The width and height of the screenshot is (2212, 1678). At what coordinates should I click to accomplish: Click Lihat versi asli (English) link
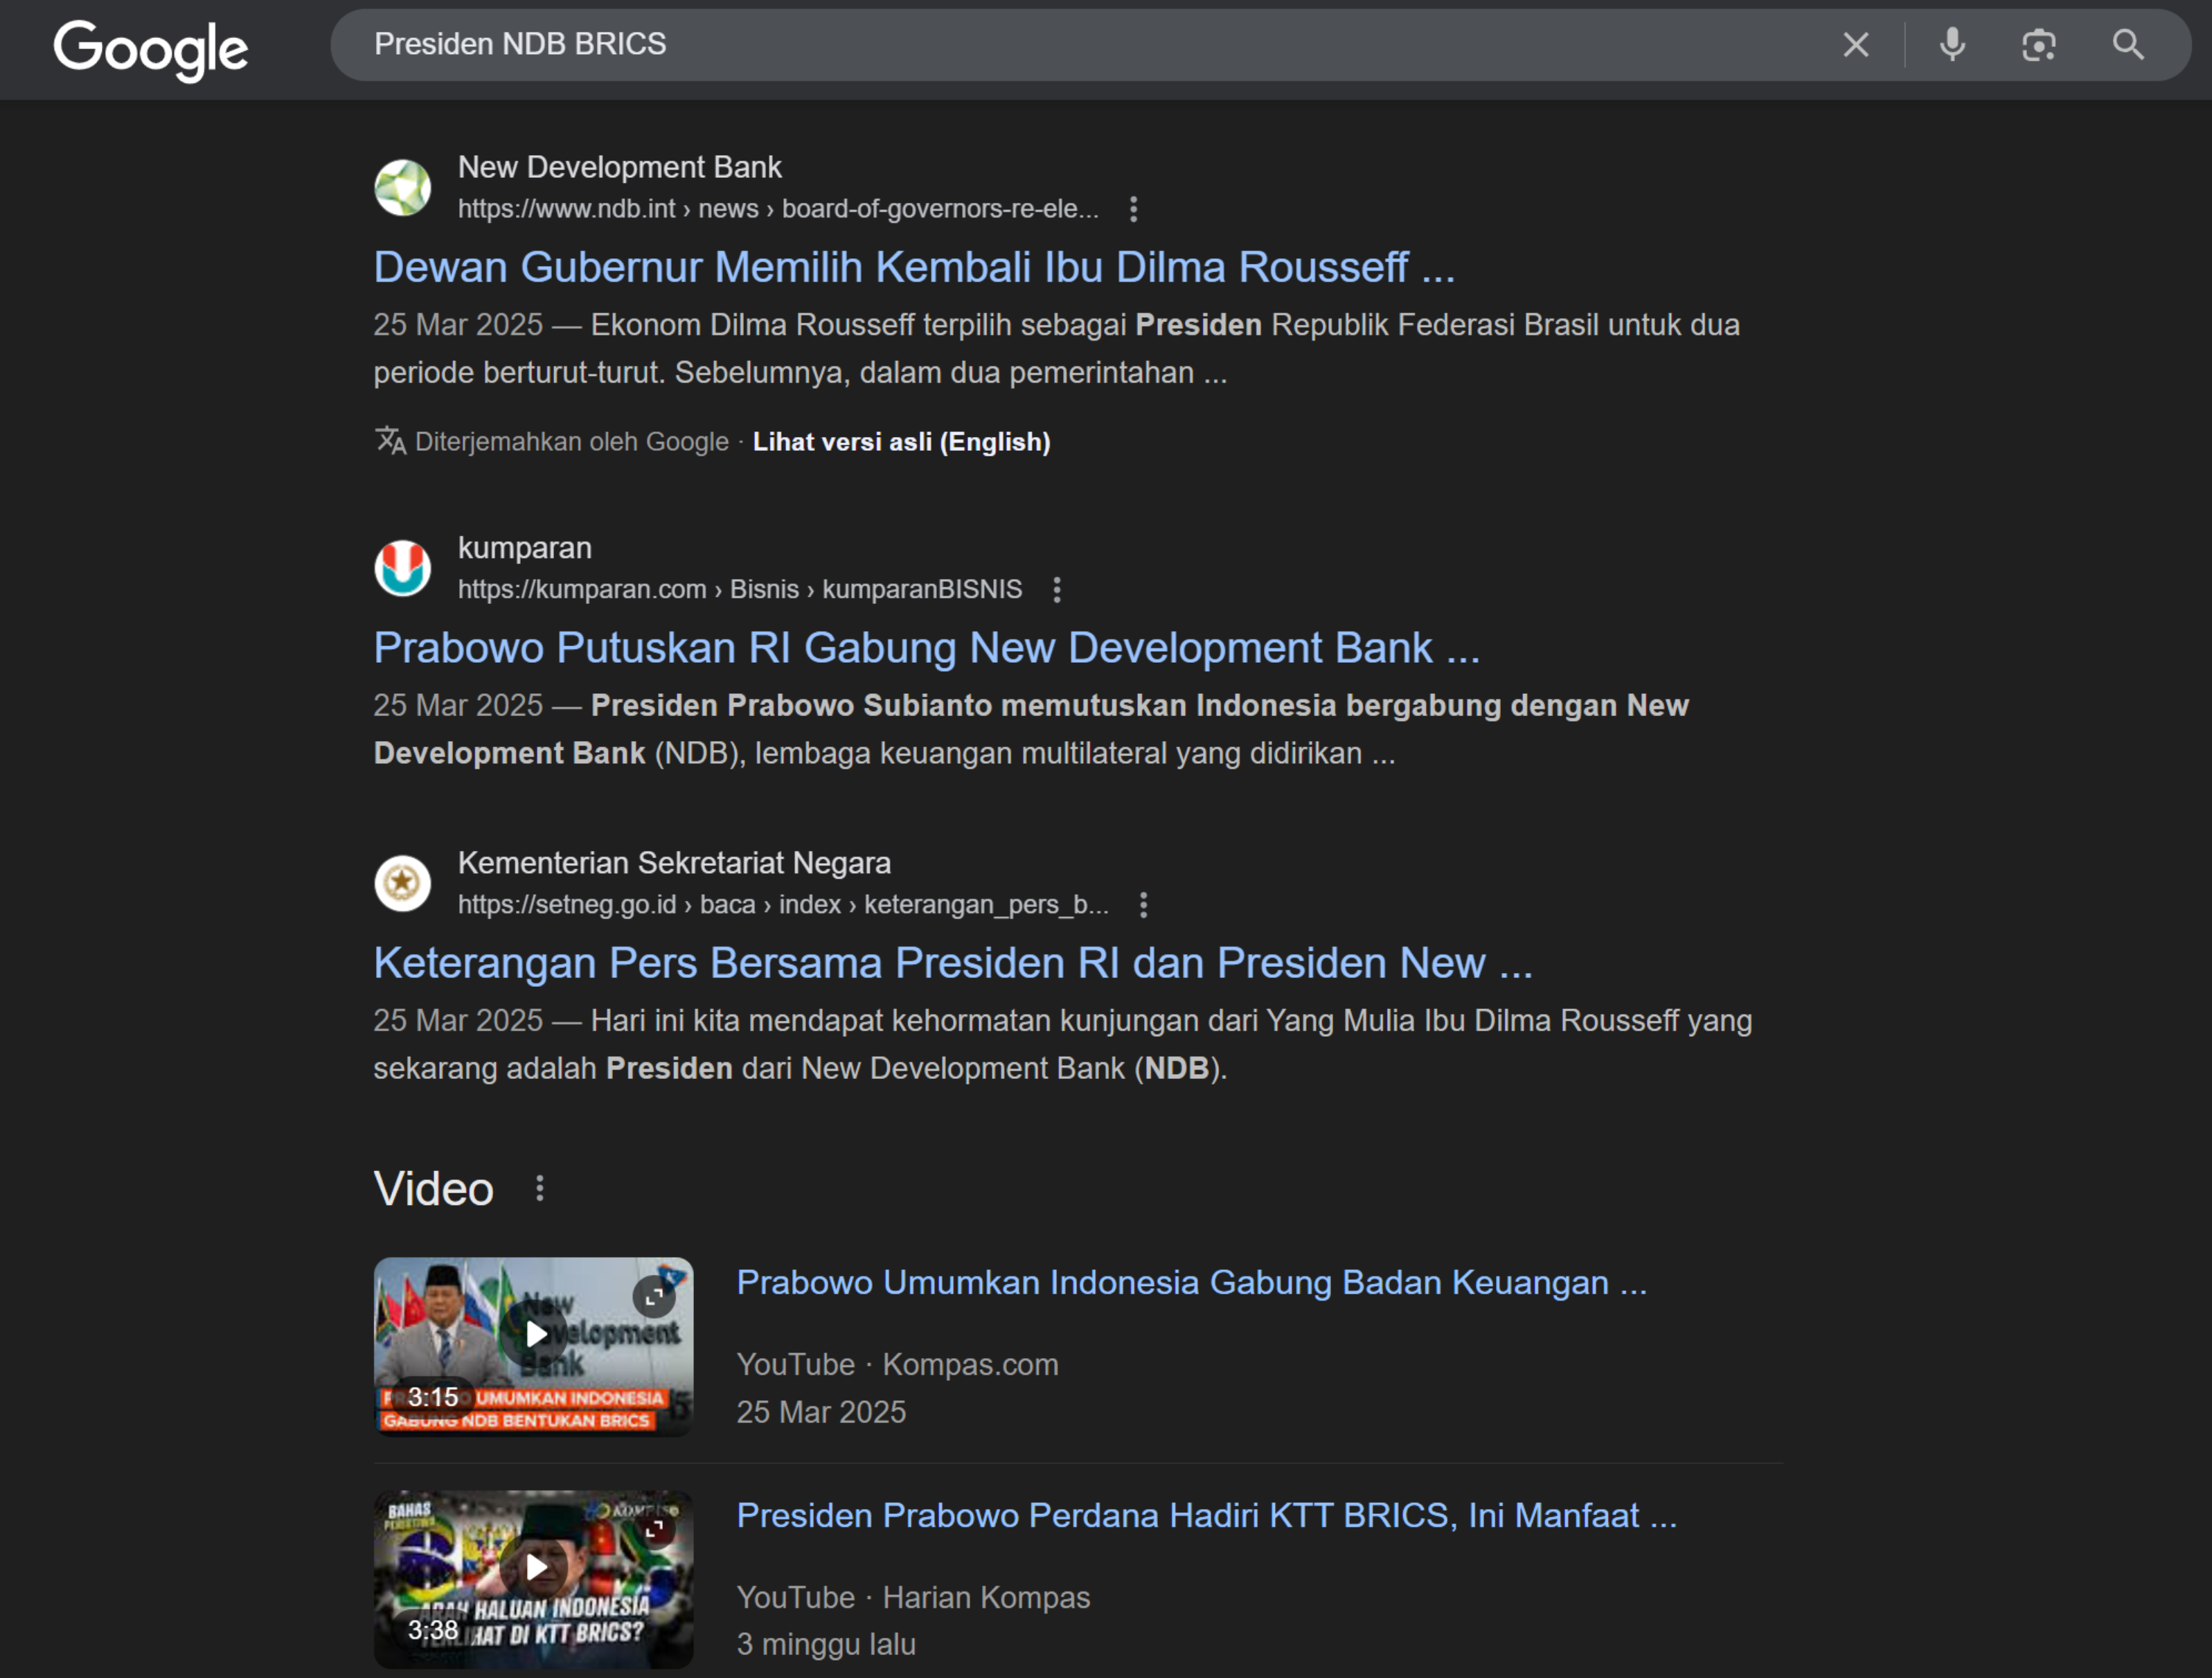(x=901, y=442)
